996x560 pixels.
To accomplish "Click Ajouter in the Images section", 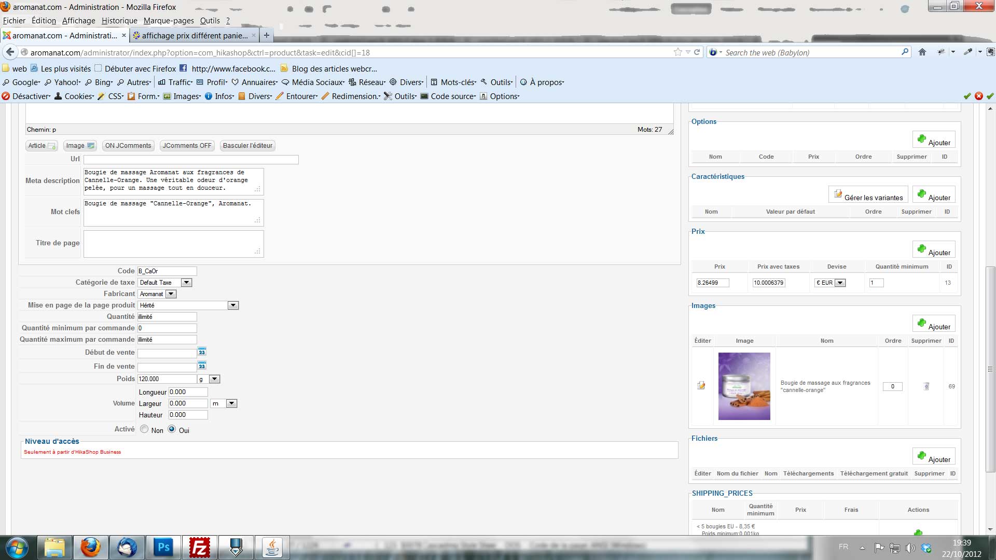I will [x=934, y=324].
